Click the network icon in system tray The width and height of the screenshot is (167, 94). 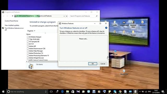tap(146, 92)
